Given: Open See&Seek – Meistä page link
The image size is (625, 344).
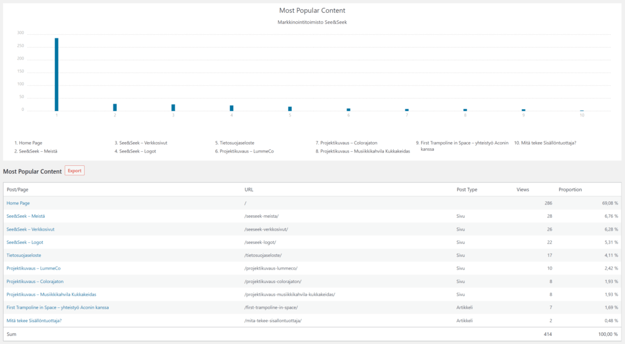Looking at the screenshot, I should tap(26, 216).
